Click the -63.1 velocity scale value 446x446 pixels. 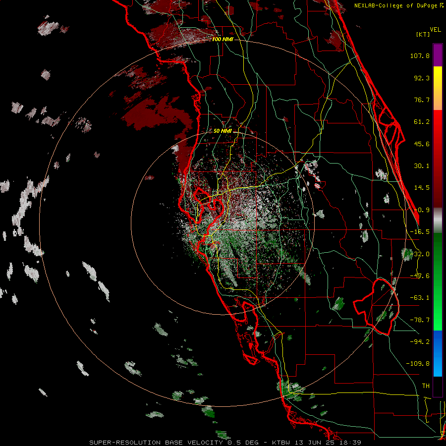420,298
